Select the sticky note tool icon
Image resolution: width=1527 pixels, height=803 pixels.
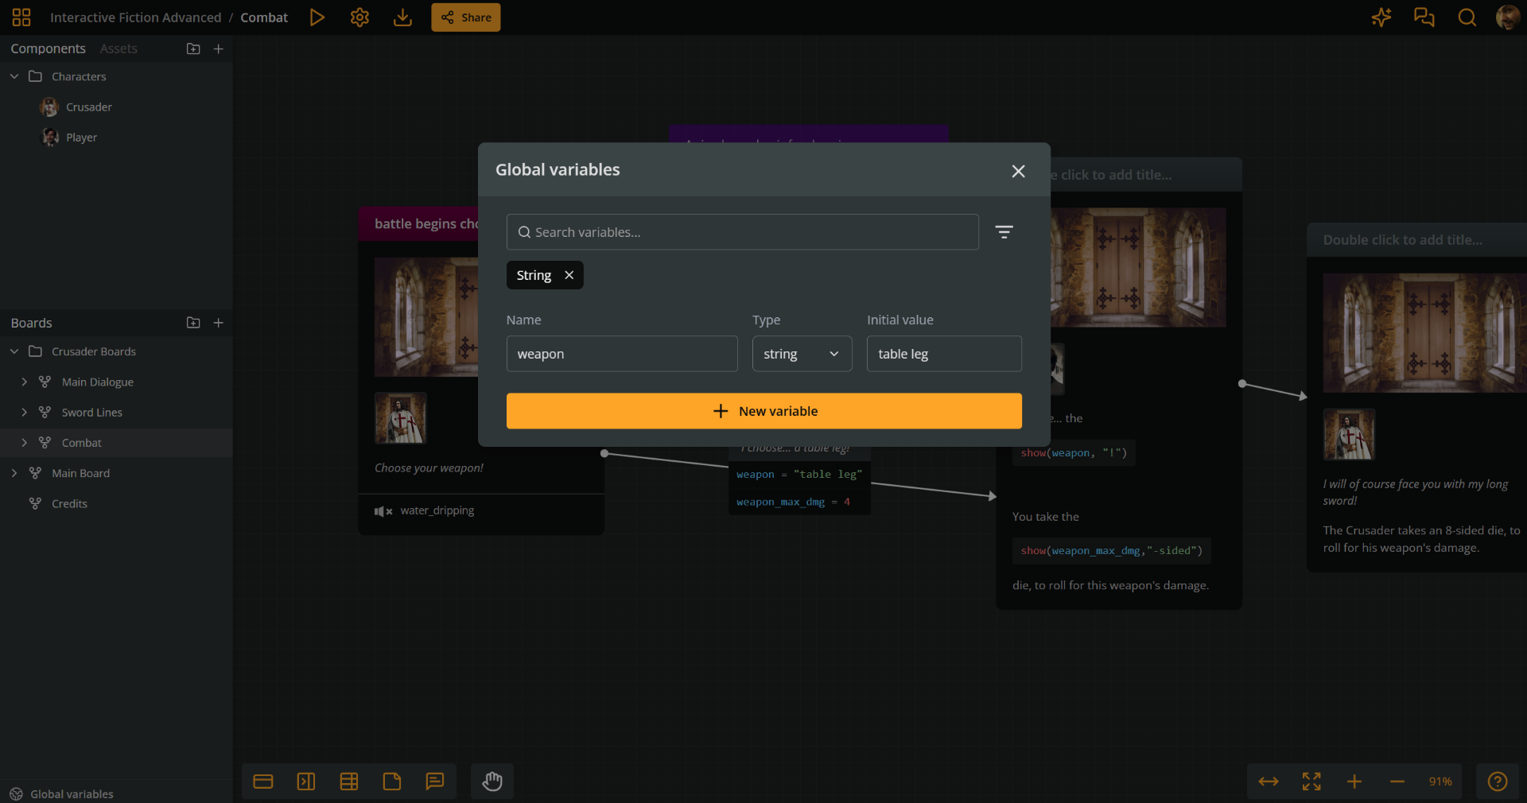click(x=392, y=782)
